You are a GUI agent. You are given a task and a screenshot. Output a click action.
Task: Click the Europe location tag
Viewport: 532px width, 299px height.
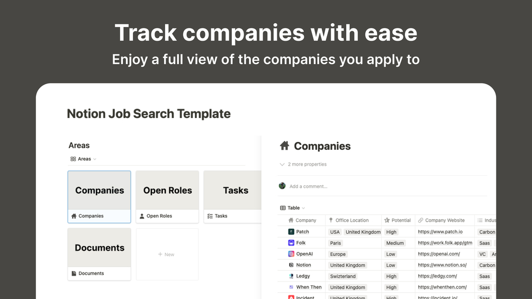click(338, 254)
